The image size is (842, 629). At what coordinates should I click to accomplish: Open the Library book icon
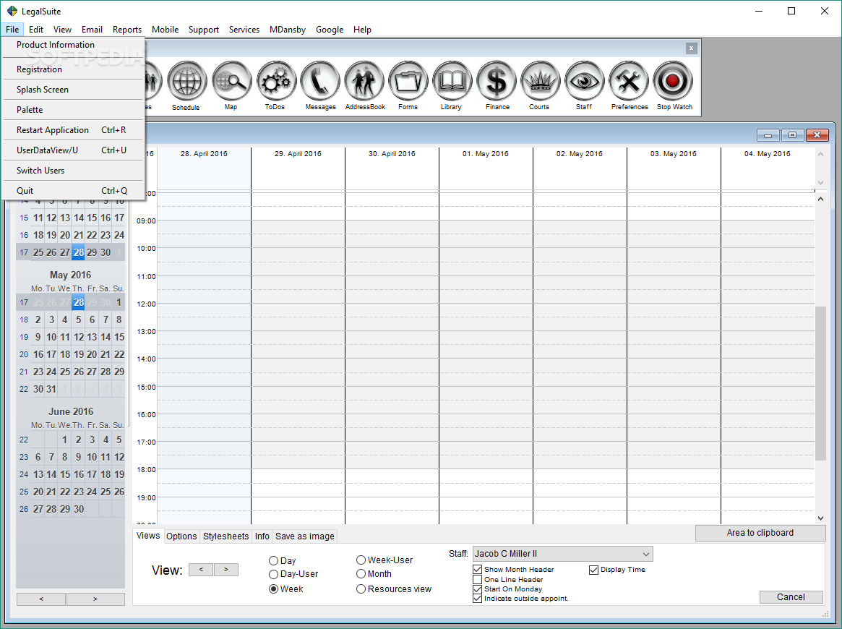click(x=452, y=81)
